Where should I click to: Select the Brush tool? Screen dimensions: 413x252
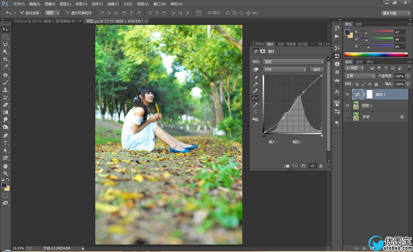coord(5,82)
